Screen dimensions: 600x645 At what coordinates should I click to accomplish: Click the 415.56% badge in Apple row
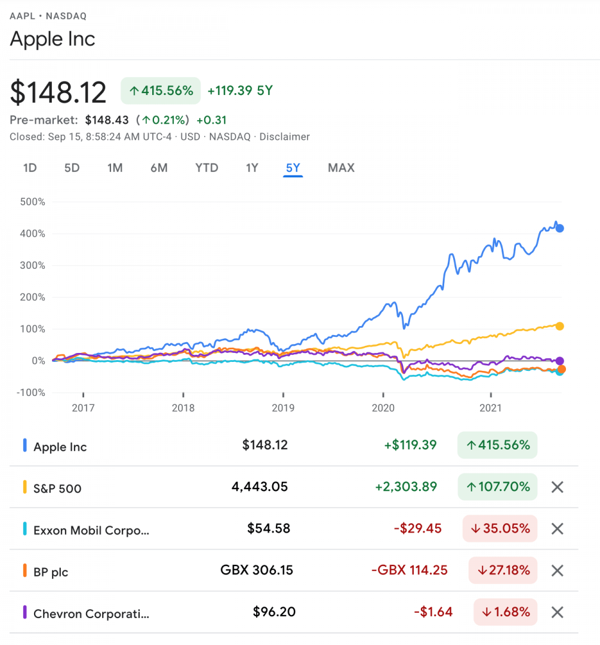497,445
